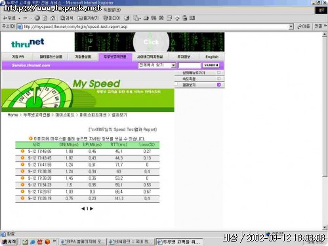Click the orange bullet of row 9-12 17:26:19
328x246 pixels.
22,198
